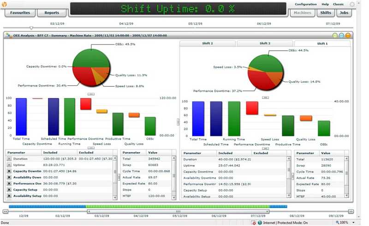Toggle the Availability Downtime parameter checkbox

pyautogui.click(x=9, y=177)
